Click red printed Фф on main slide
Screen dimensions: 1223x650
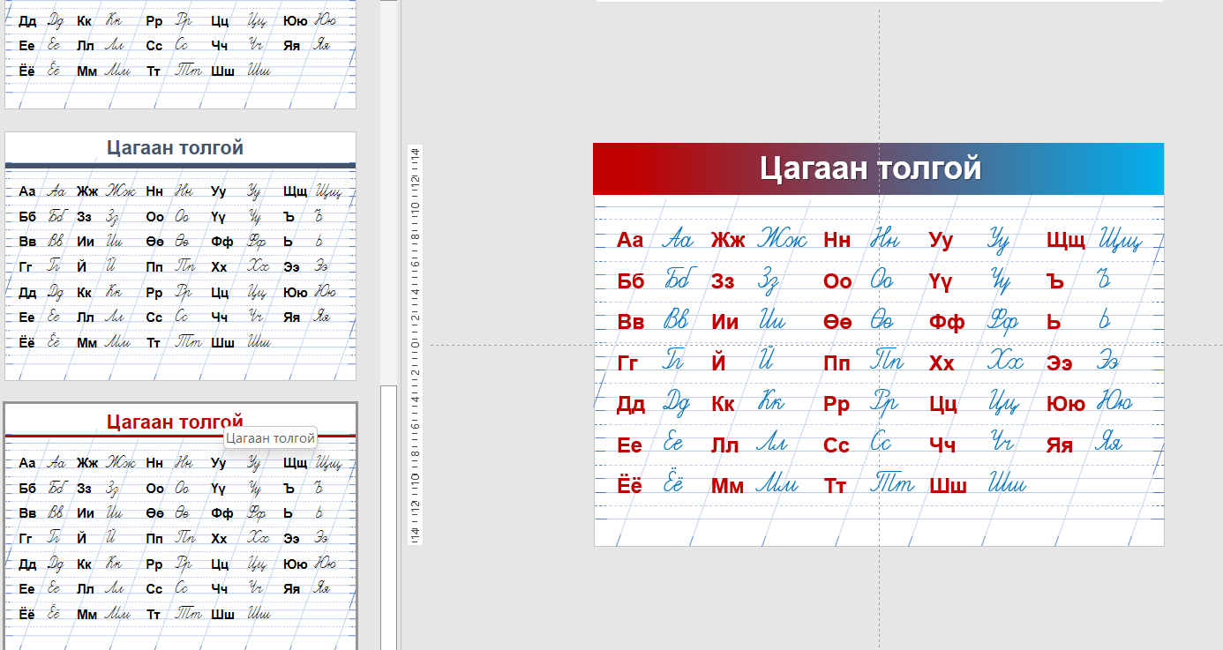(x=947, y=322)
